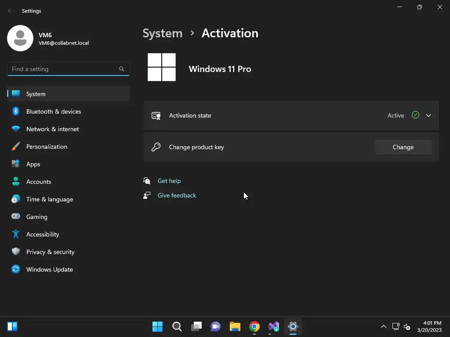Click the Windows 11 Pro edition text
This screenshot has width=450, height=337.
[220, 69]
